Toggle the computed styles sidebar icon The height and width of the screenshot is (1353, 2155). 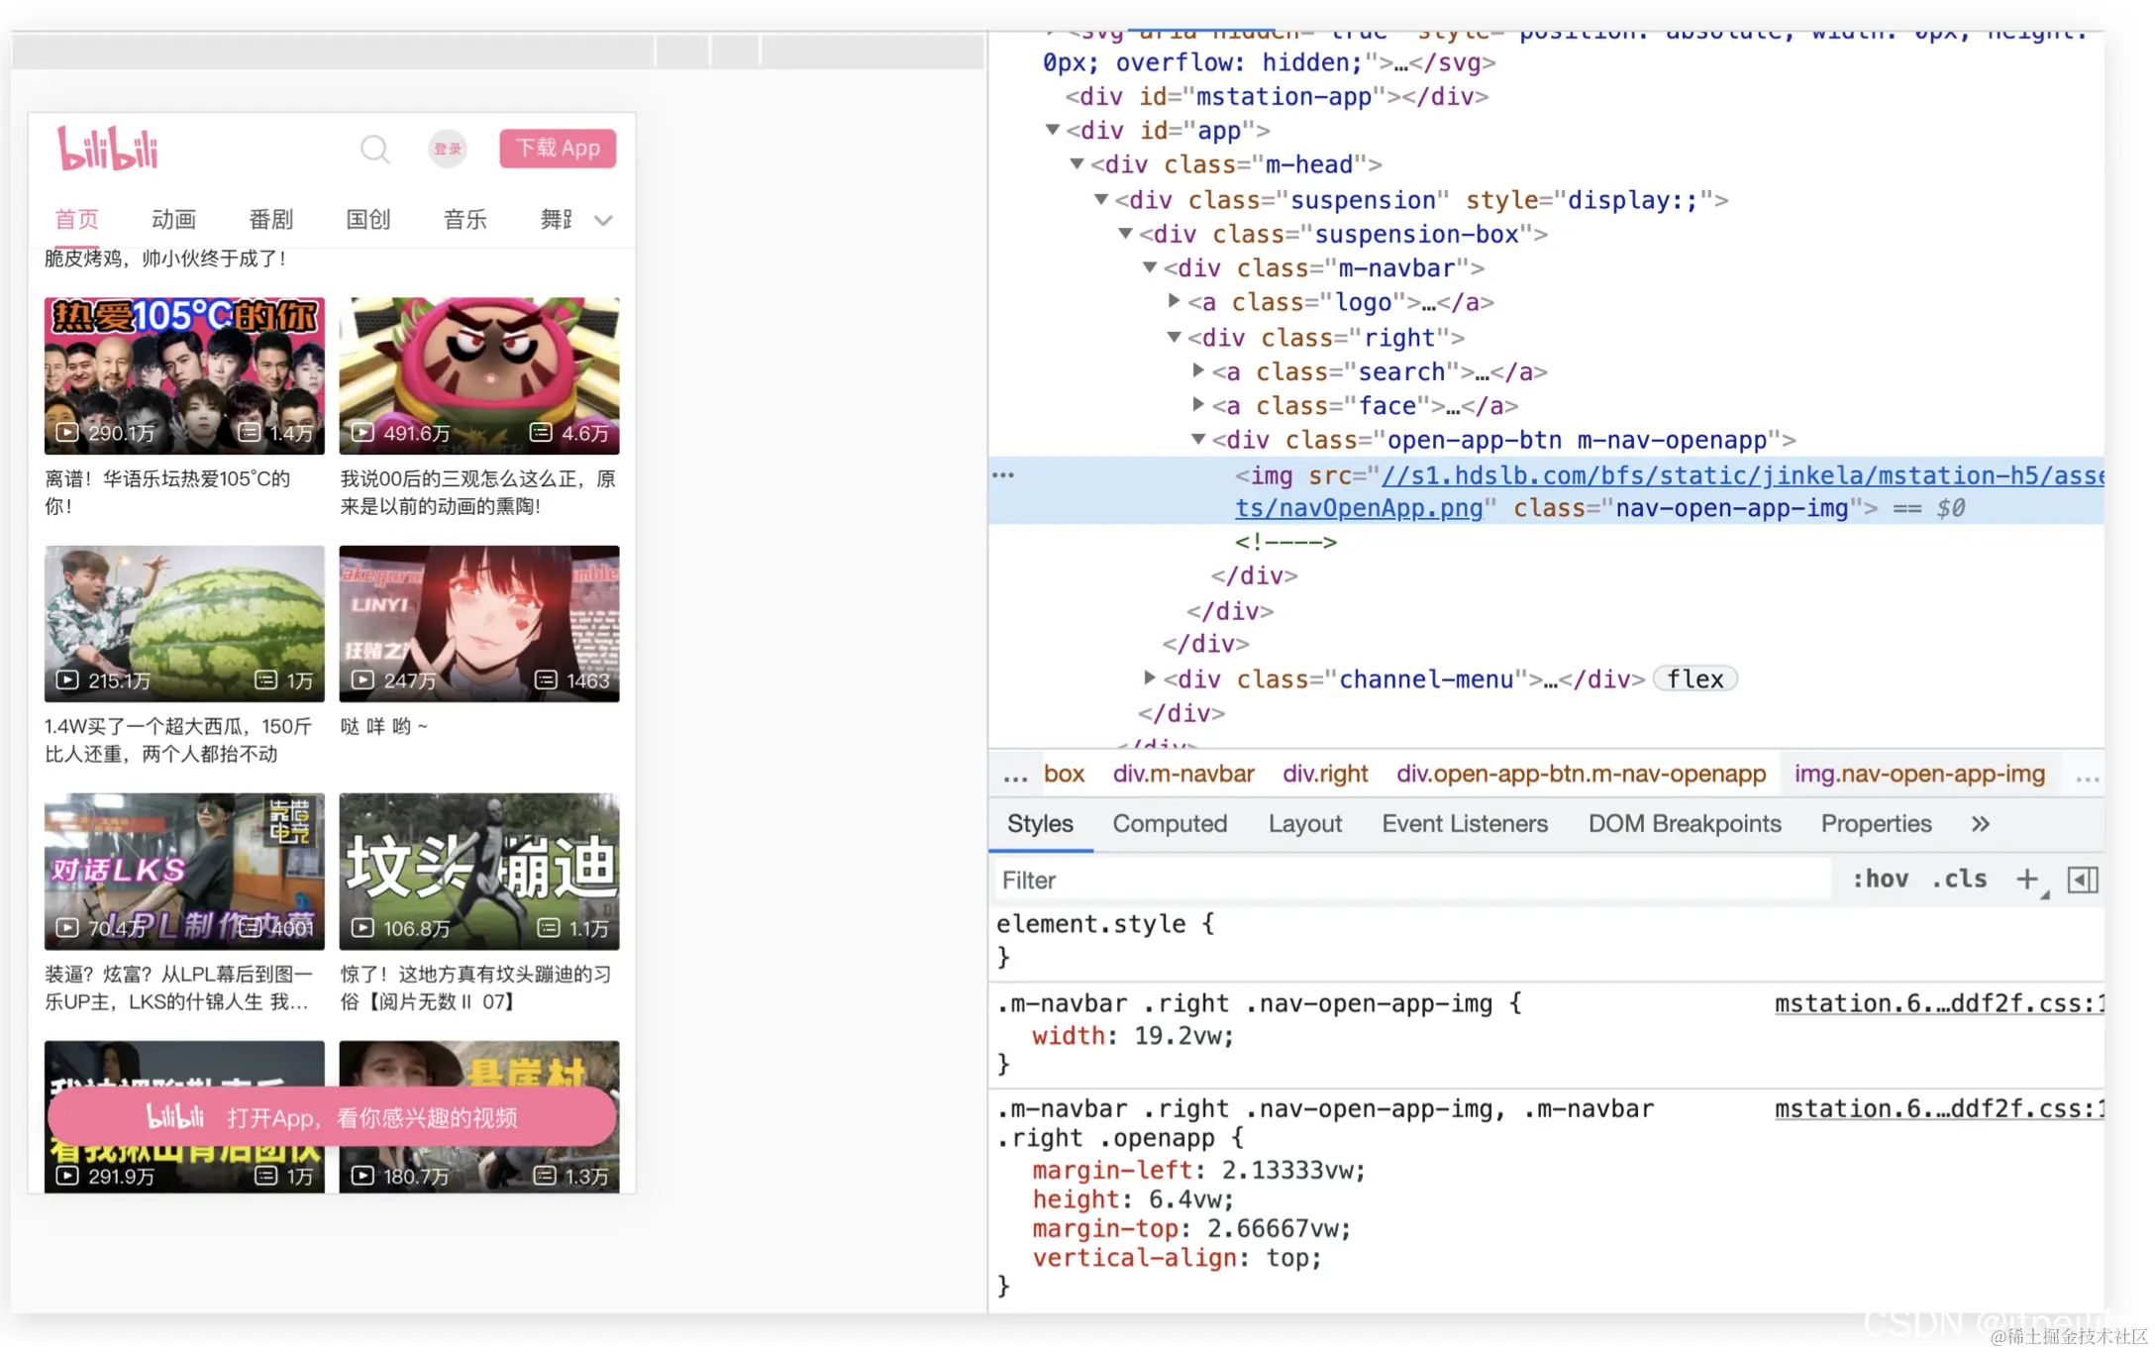[2083, 880]
